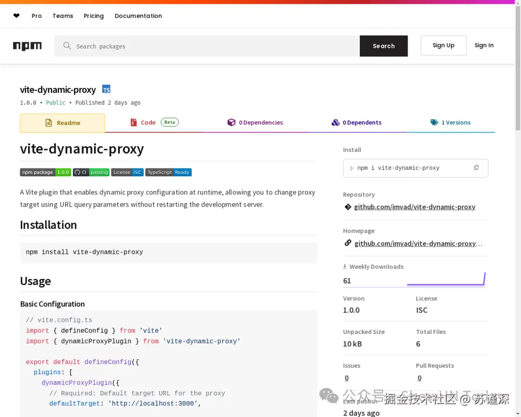Click the Version value 1.0.0 in sidebar
The height and width of the screenshot is (417, 521).
(351, 310)
